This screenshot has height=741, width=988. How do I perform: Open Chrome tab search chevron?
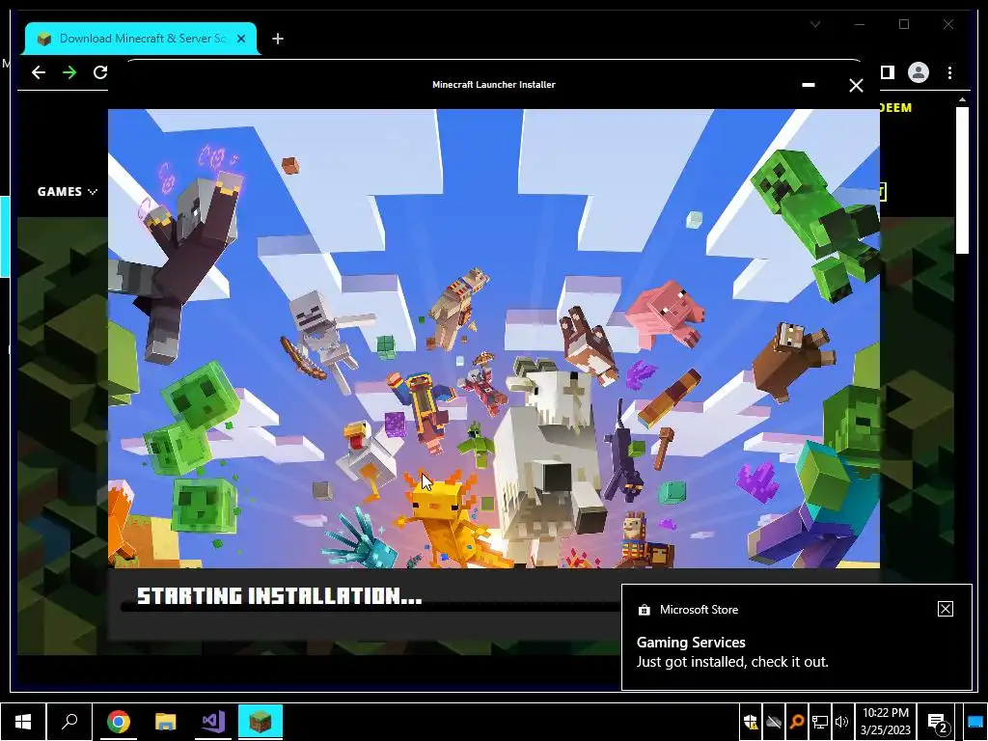pyautogui.click(x=815, y=24)
